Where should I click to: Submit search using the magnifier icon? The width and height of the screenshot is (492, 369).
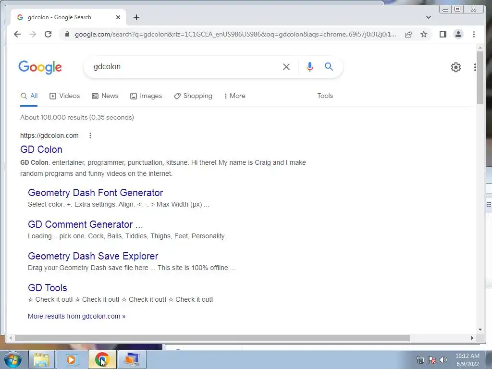pos(329,66)
